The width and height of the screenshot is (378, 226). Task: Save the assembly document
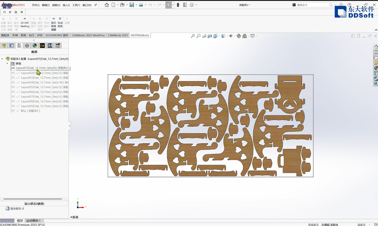(132, 5)
